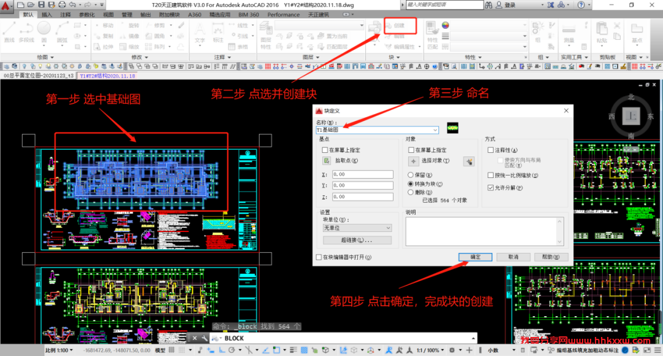
Task: Click the Save icon in quick access toolbar
Action: tap(41, 5)
